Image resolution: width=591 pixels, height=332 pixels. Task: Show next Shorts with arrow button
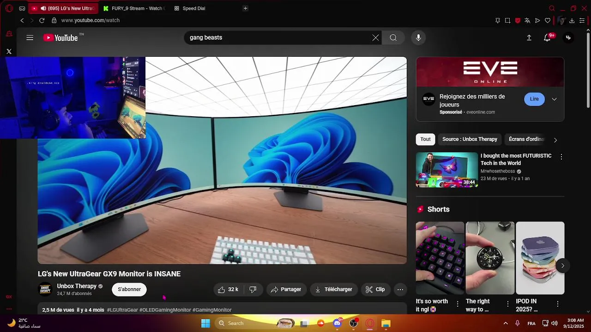pyautogui.click(x=562, y=266)
